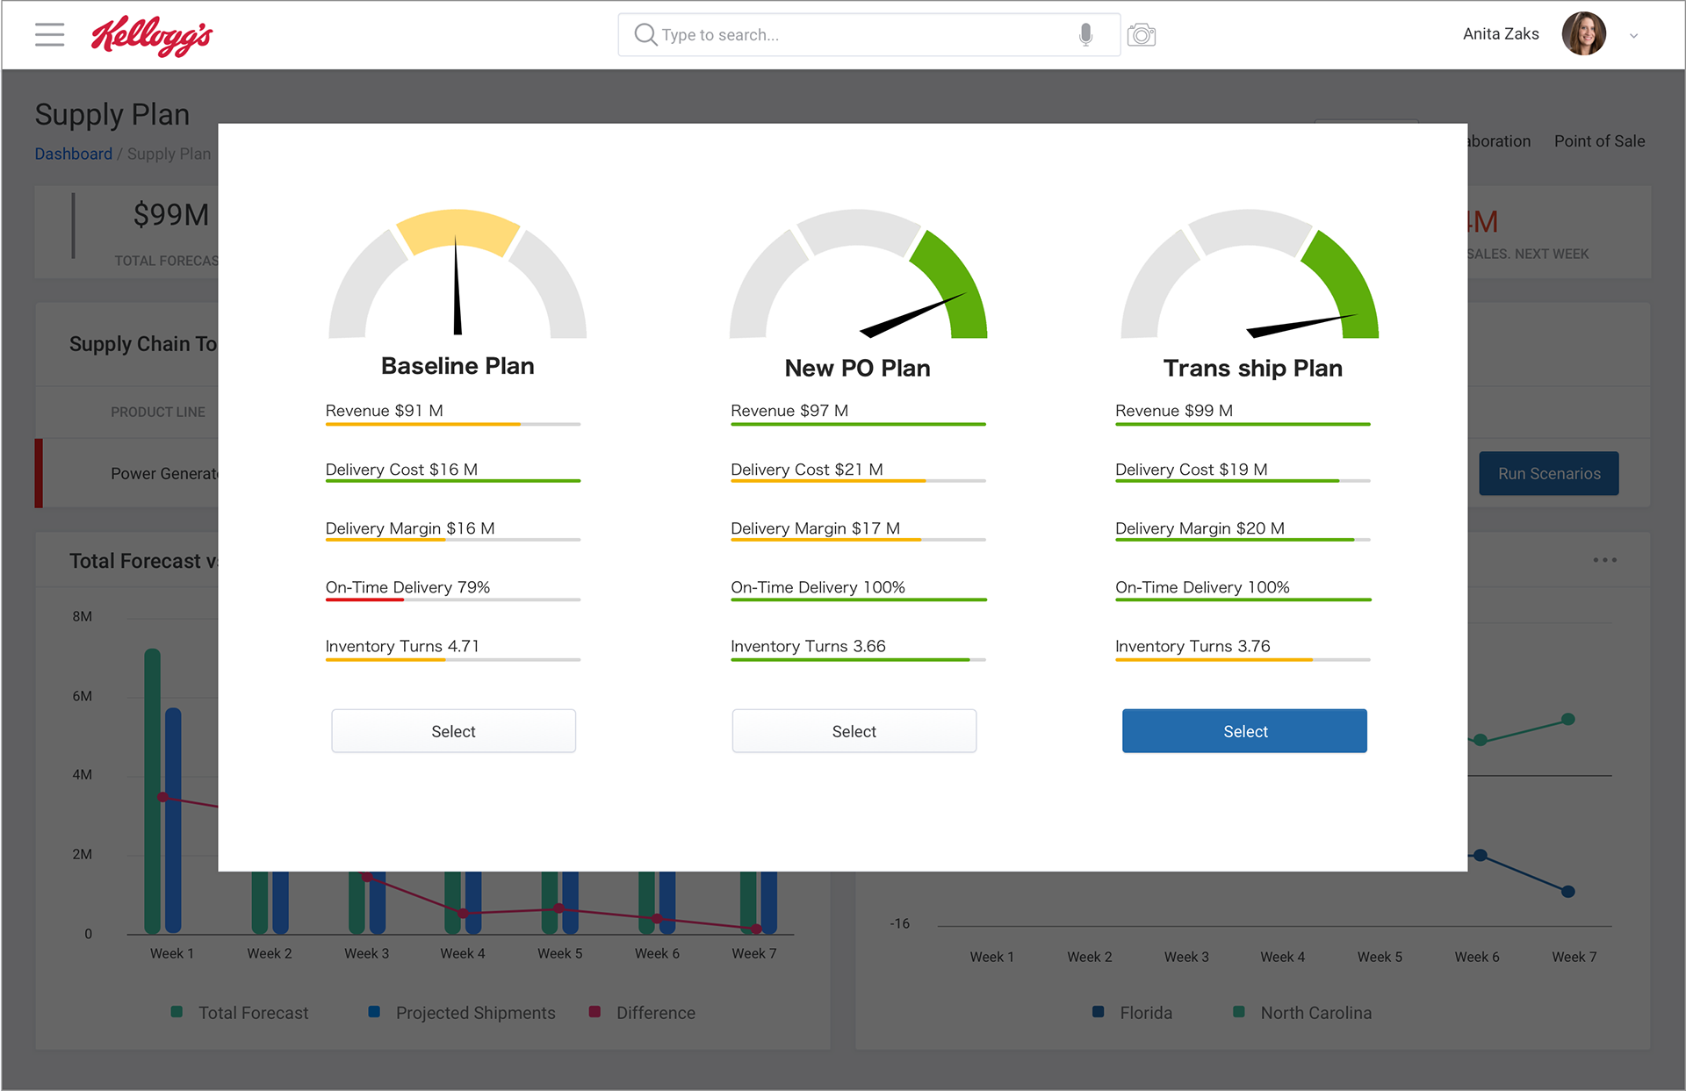Toggle Total Forecast legend item
Screen dimensions: 1686x1091
240,1012
